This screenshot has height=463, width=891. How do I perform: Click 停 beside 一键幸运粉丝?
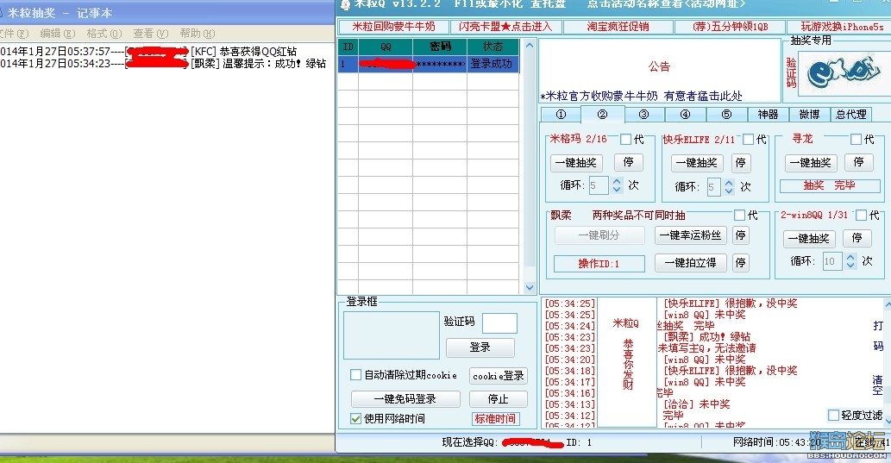click(740, 235)
